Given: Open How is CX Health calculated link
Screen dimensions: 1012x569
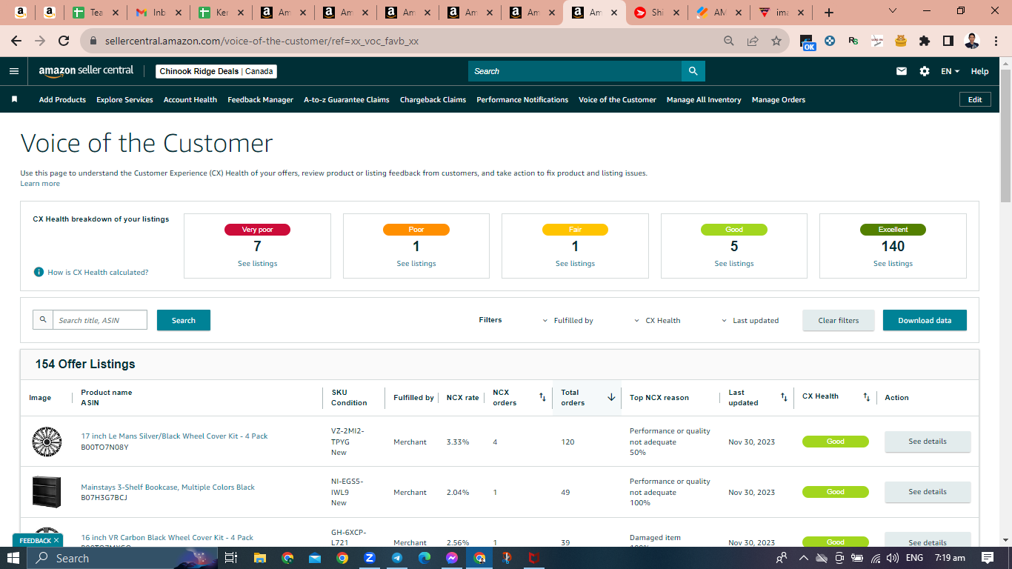Looking at the screenshot, I should [x=98, y=272].
